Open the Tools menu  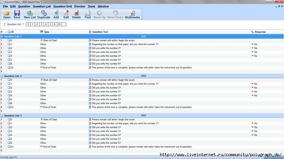[91, 6]
